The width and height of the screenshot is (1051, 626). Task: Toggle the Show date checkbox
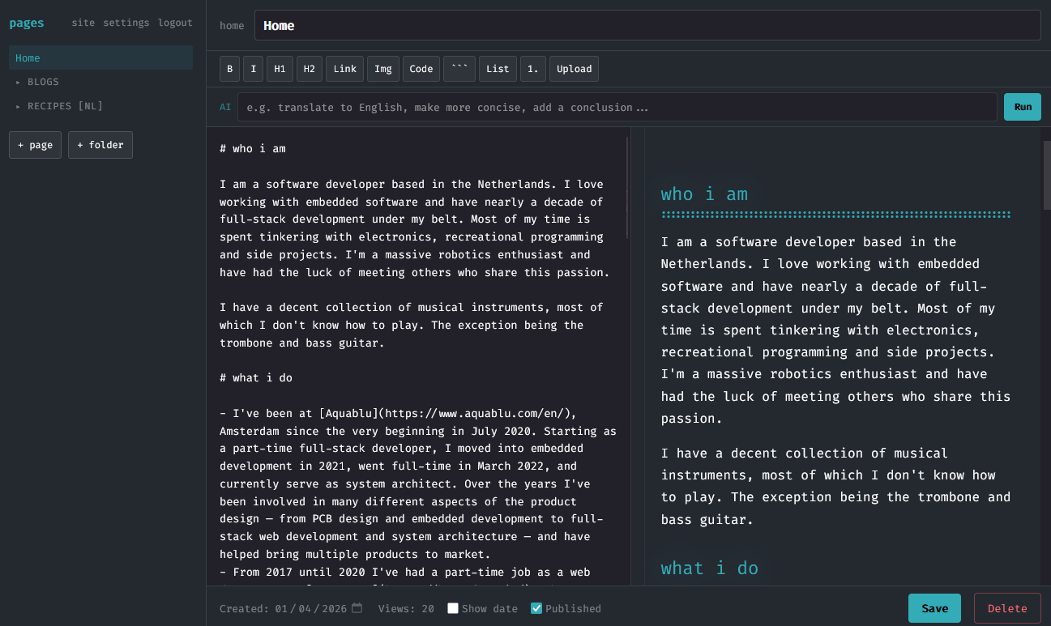tap(453, 608)
